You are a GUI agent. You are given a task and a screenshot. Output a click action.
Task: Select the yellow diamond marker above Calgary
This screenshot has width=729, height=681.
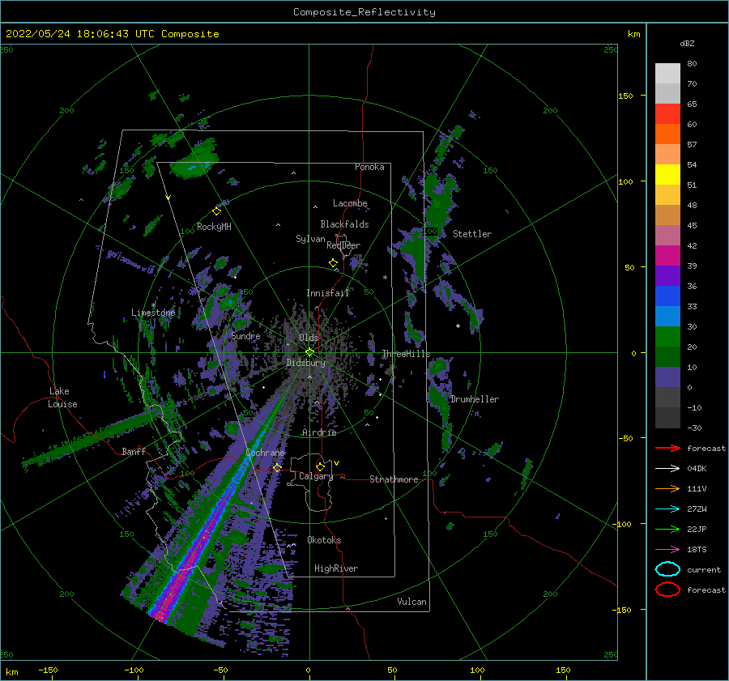[x=320, y=466]
